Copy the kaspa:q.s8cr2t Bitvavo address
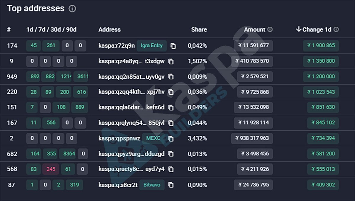The image size is (355, 201). click(171, 185)
